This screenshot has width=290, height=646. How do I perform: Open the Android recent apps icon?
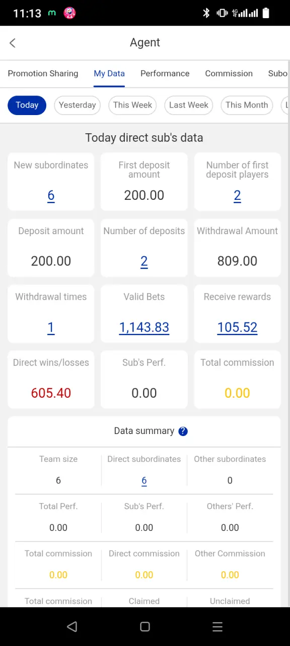tap(217, 626)
